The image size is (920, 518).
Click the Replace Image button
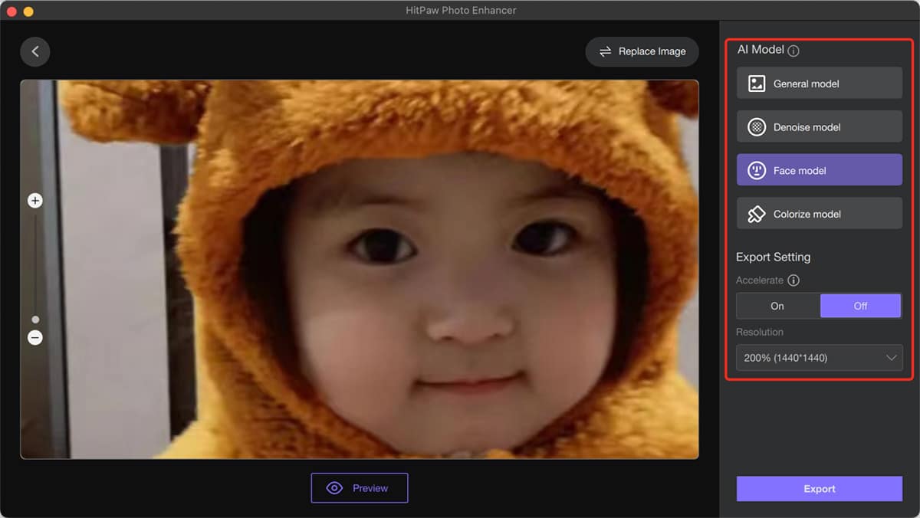642,51
